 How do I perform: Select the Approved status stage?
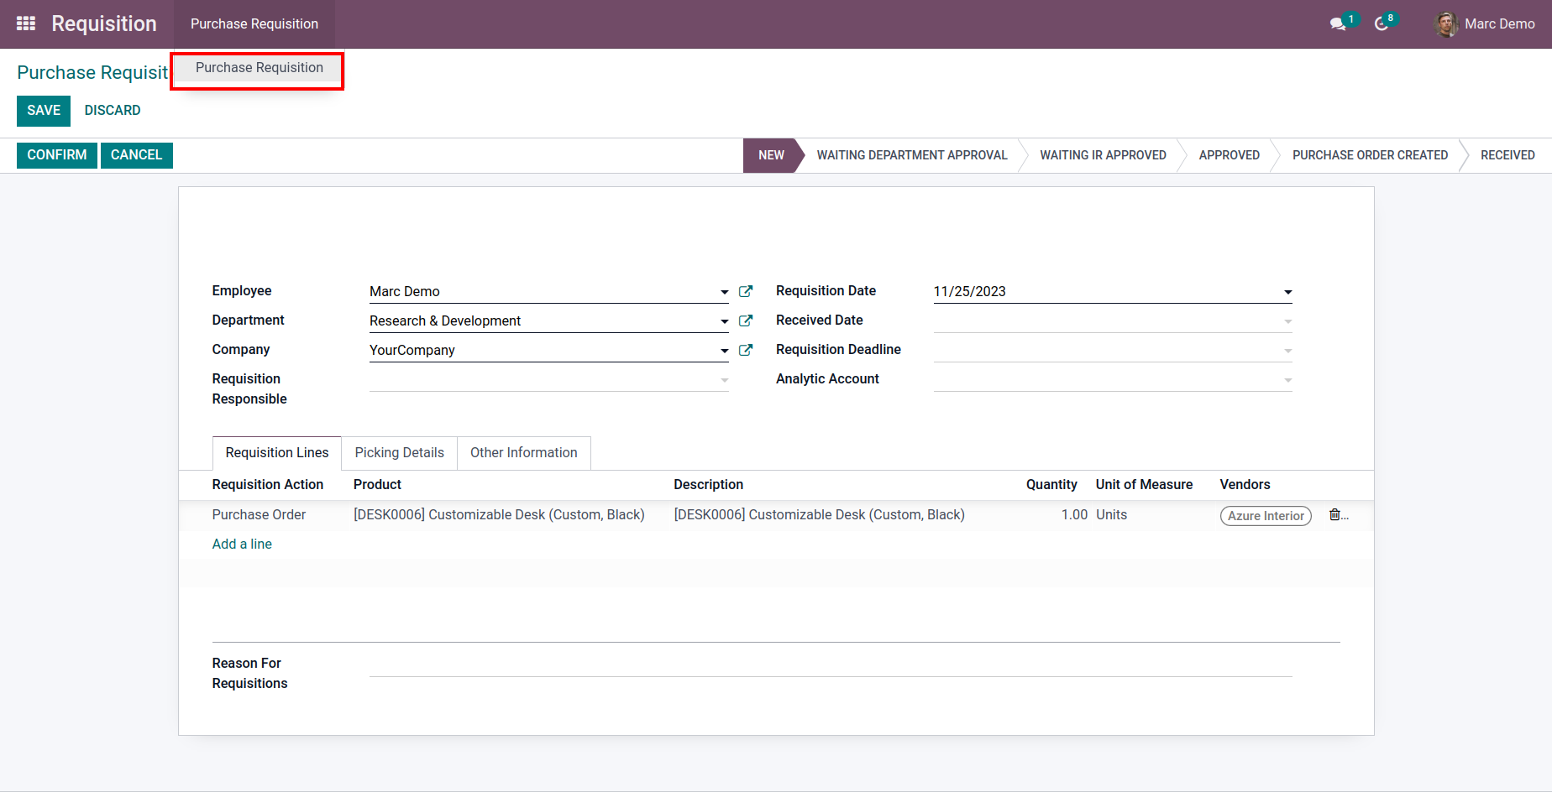pyautogui.click(x=1229, y=155)
